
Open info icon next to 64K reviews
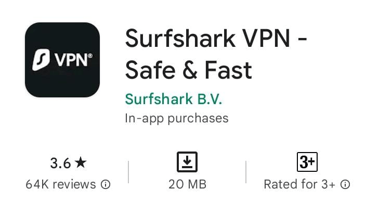click(x=106, y=184)
